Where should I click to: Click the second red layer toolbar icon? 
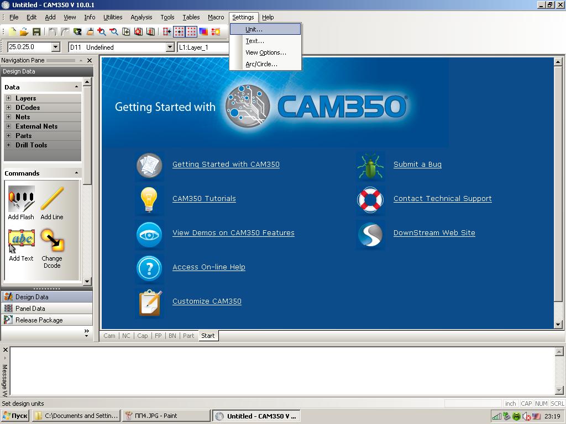click(x=150, y=31)
